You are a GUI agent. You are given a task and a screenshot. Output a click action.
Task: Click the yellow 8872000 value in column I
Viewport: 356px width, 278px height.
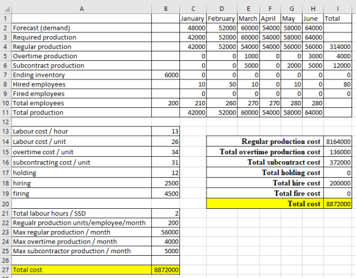(338, 204)
